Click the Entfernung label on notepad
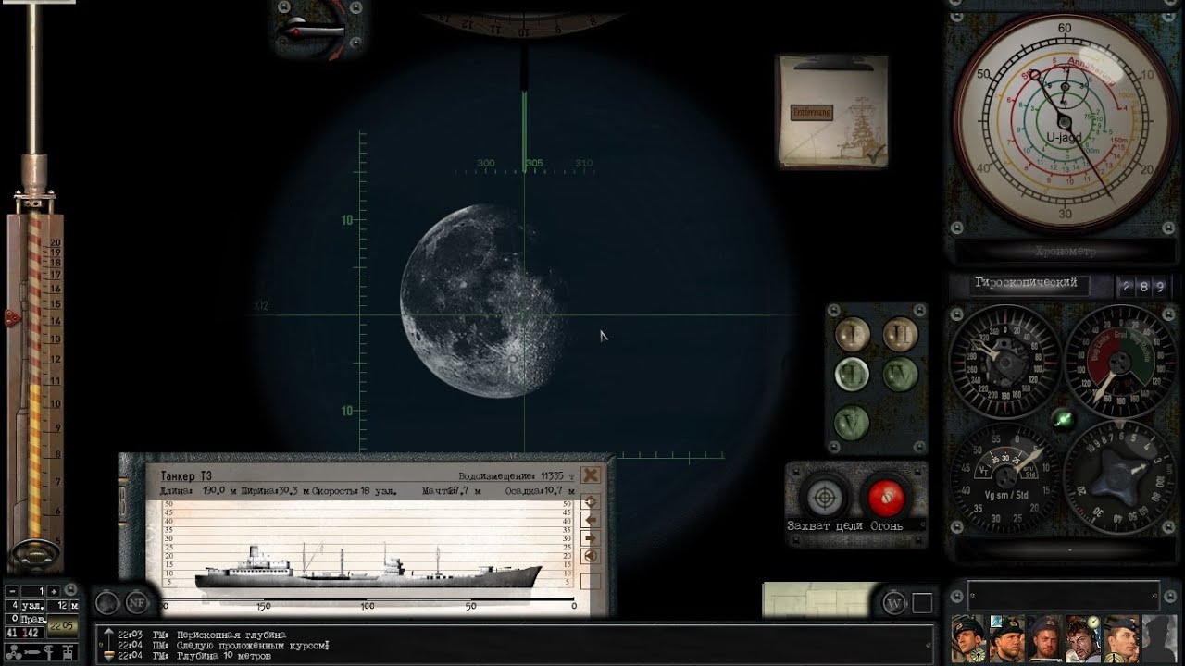This screenshot has height=666, width=1185. click(x=811, y=112)
